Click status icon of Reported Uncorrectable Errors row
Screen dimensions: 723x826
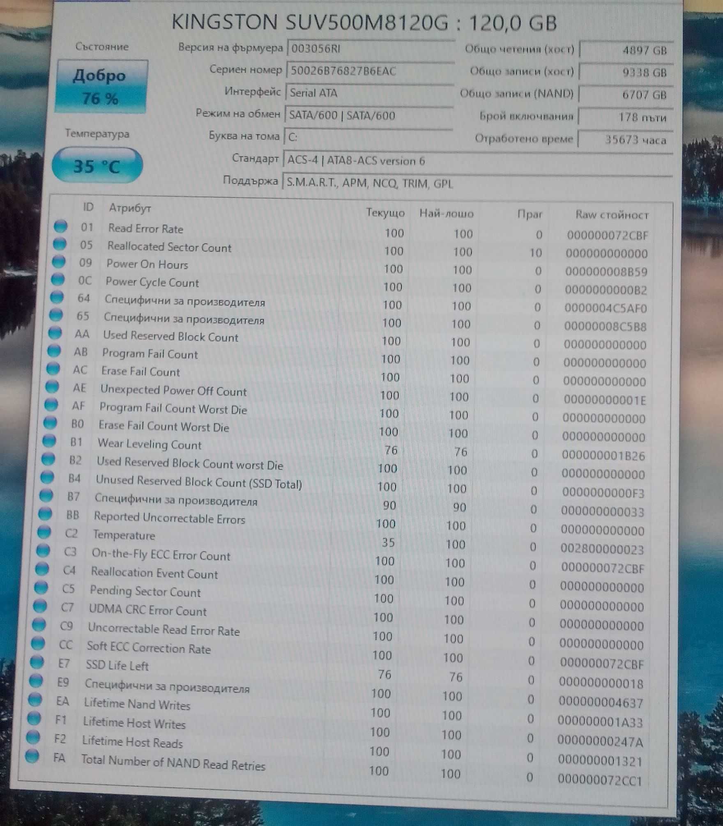point(45,513)
